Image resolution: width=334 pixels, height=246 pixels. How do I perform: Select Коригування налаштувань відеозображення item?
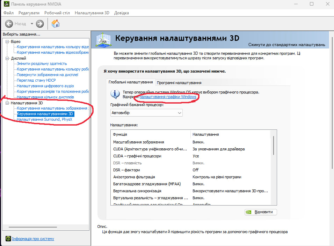point(53,52)
